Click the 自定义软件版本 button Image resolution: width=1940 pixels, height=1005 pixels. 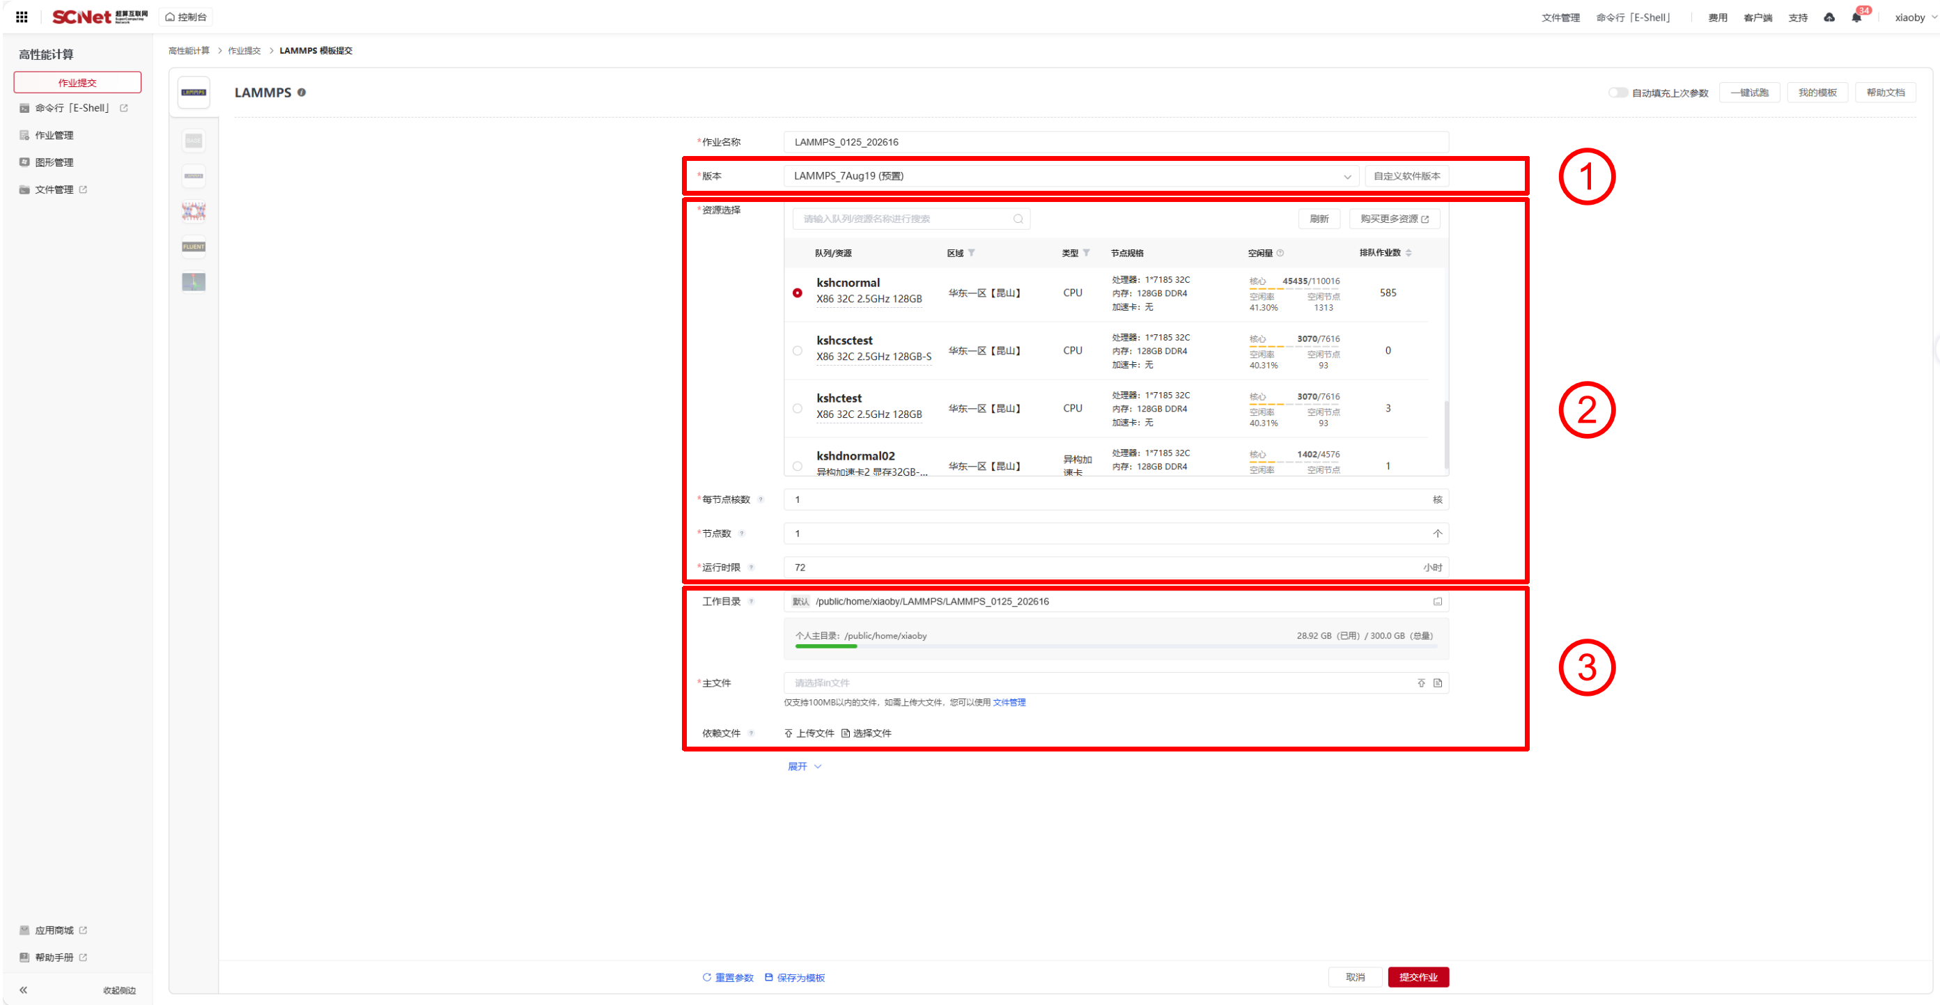click(x=1406, y=176)
